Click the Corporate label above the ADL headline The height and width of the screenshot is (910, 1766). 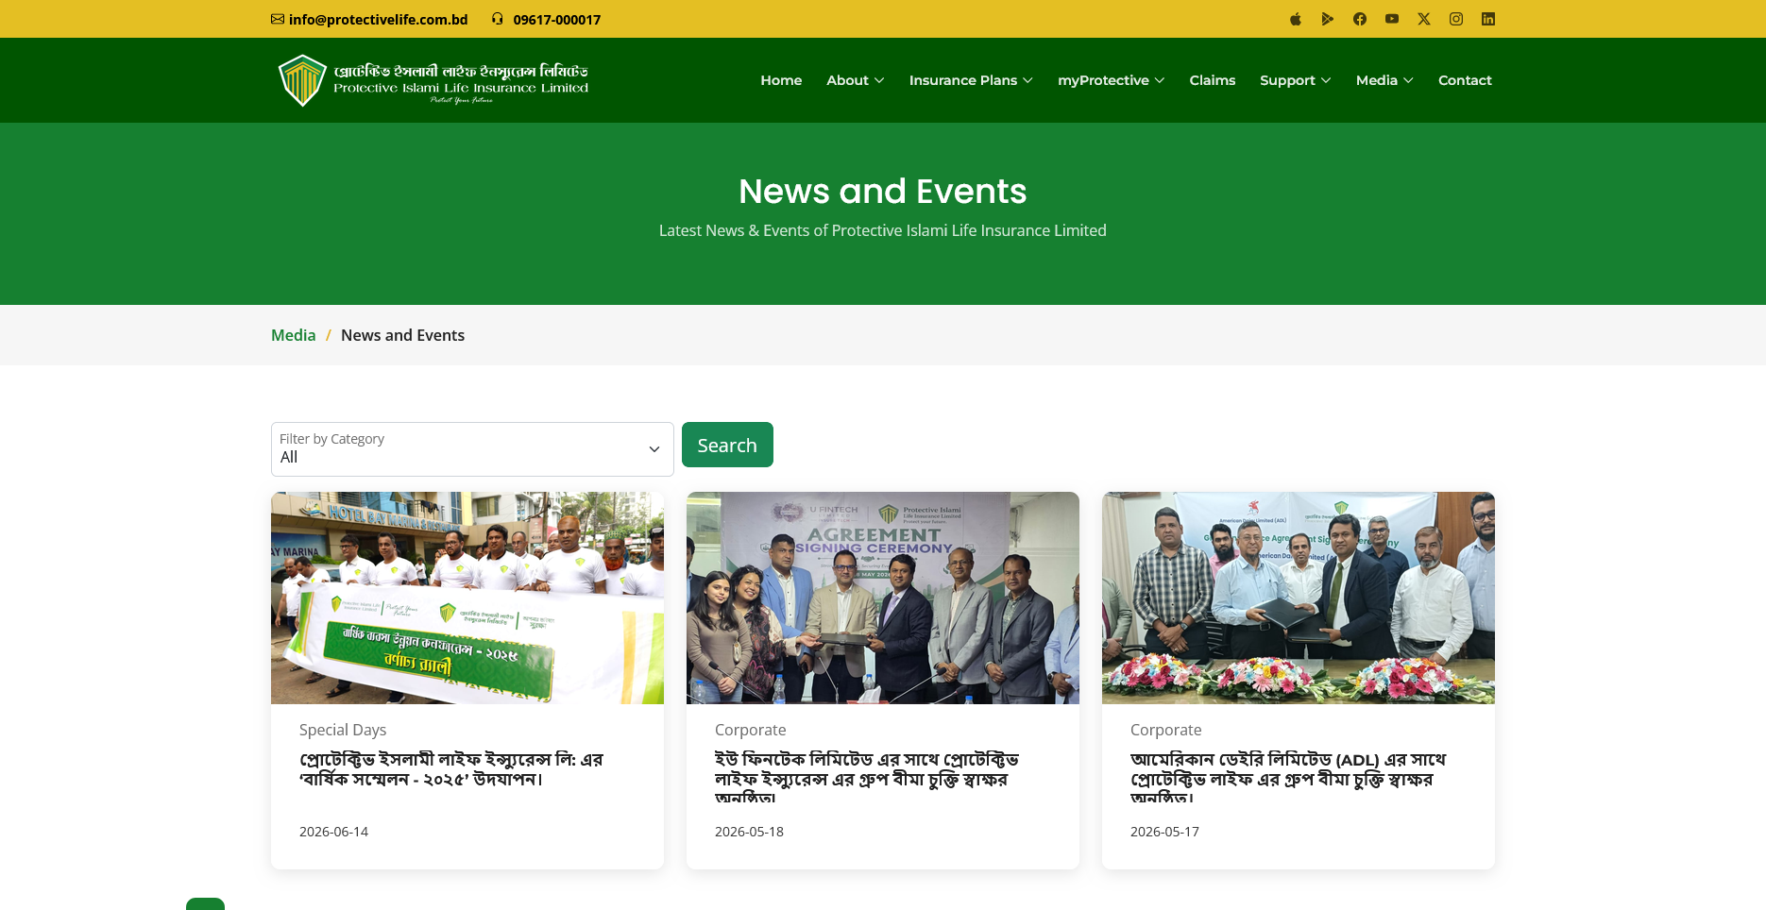pyautogui.click(x=1166, y=730)
